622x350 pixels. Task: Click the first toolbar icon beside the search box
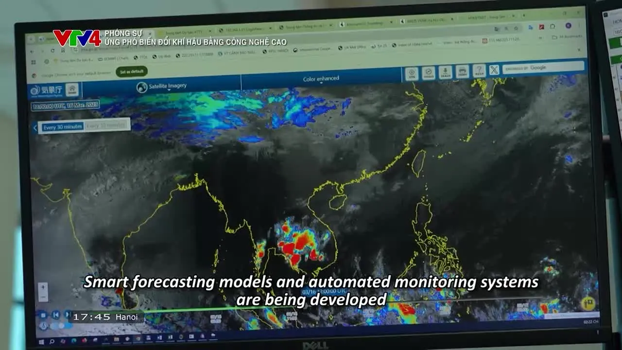click(x=412, y=73)
